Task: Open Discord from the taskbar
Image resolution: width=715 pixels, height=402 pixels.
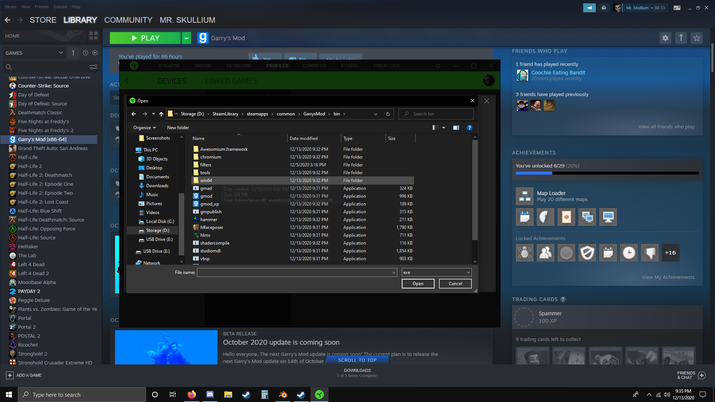Action: click(x=210, y=395)
